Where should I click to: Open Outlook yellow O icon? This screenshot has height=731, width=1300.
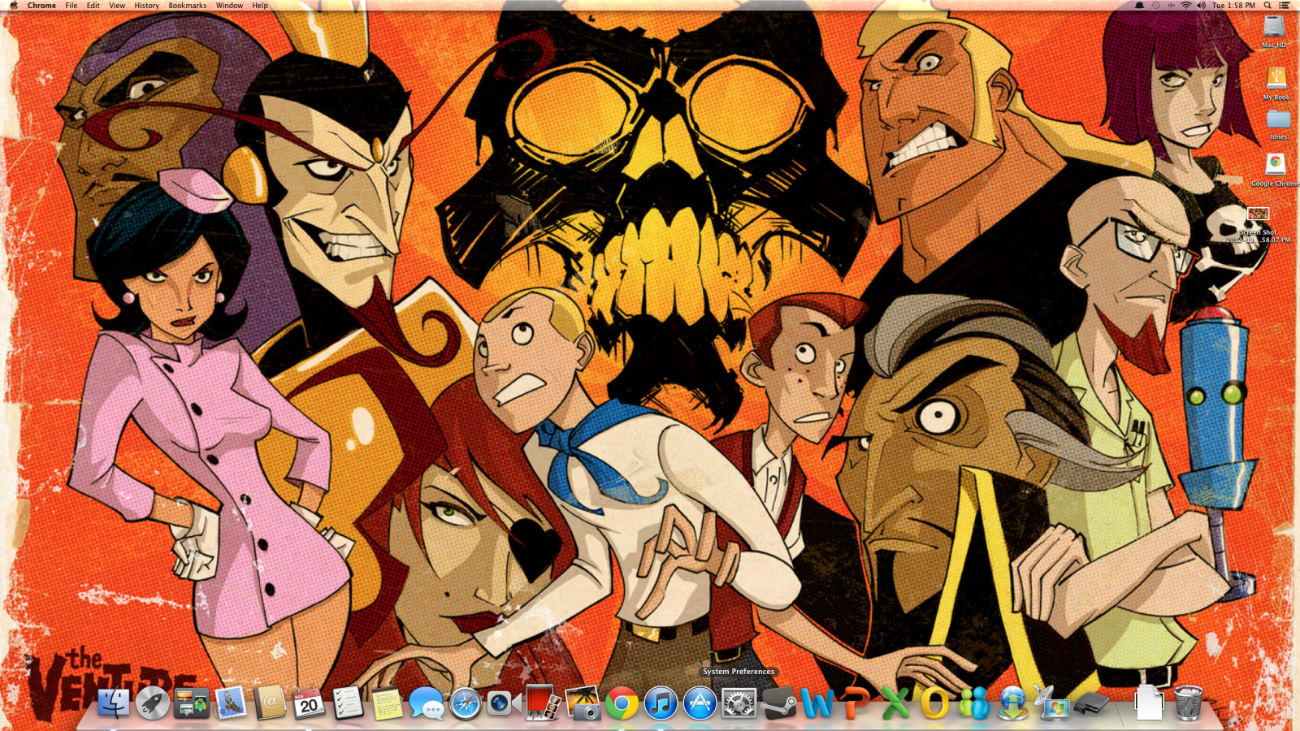(934, 703)
